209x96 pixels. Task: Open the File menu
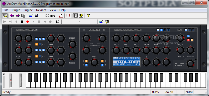6,10
